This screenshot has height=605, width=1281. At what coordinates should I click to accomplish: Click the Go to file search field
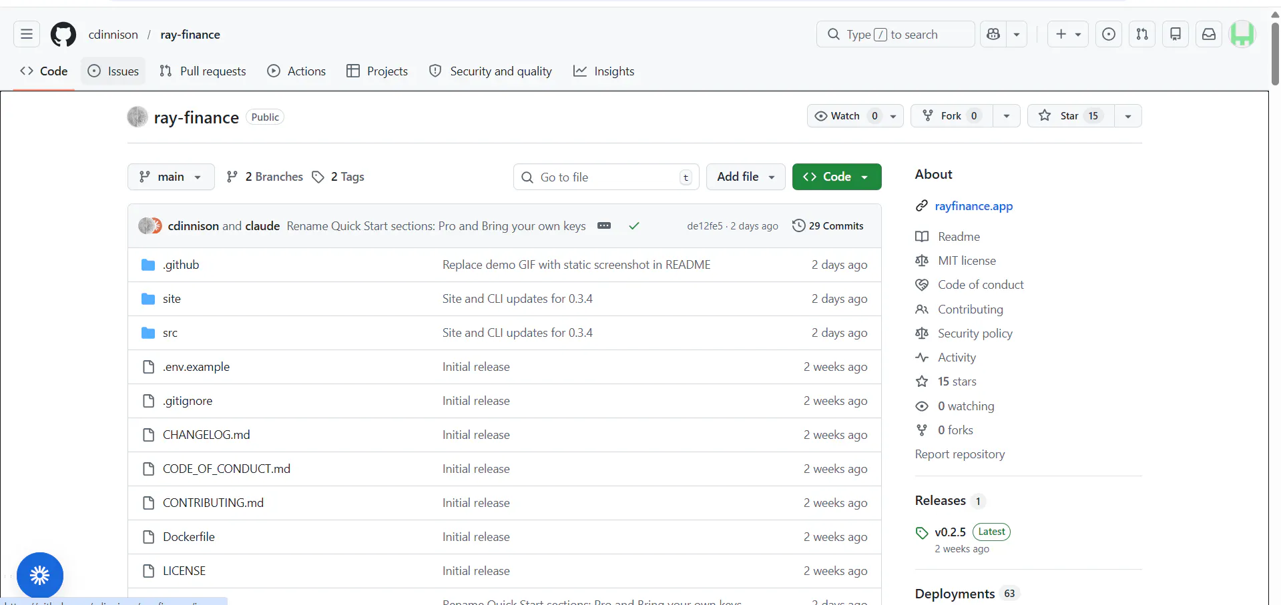pyautogui.click(x=606, y=177)
